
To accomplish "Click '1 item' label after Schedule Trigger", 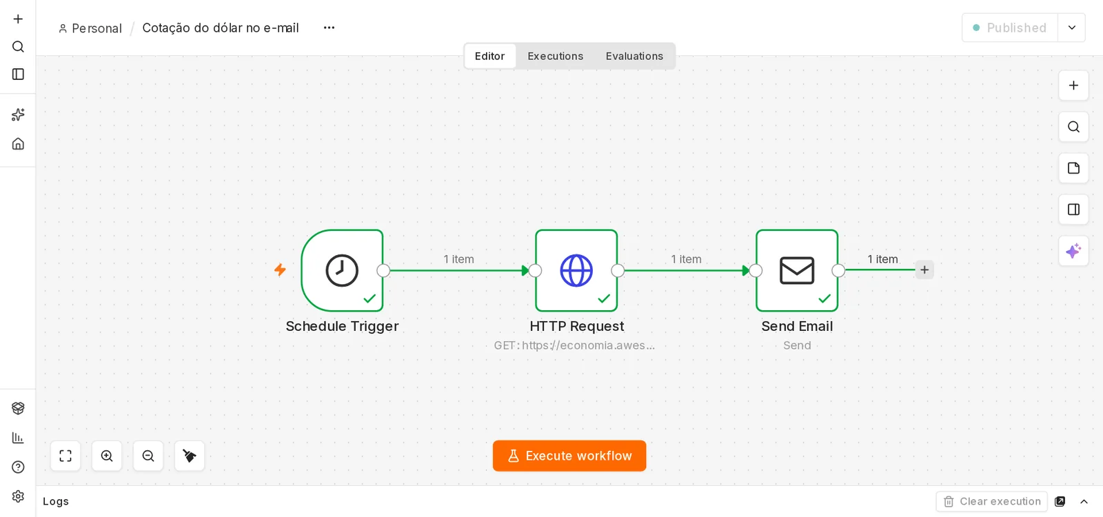I will [x=458, y=259].
